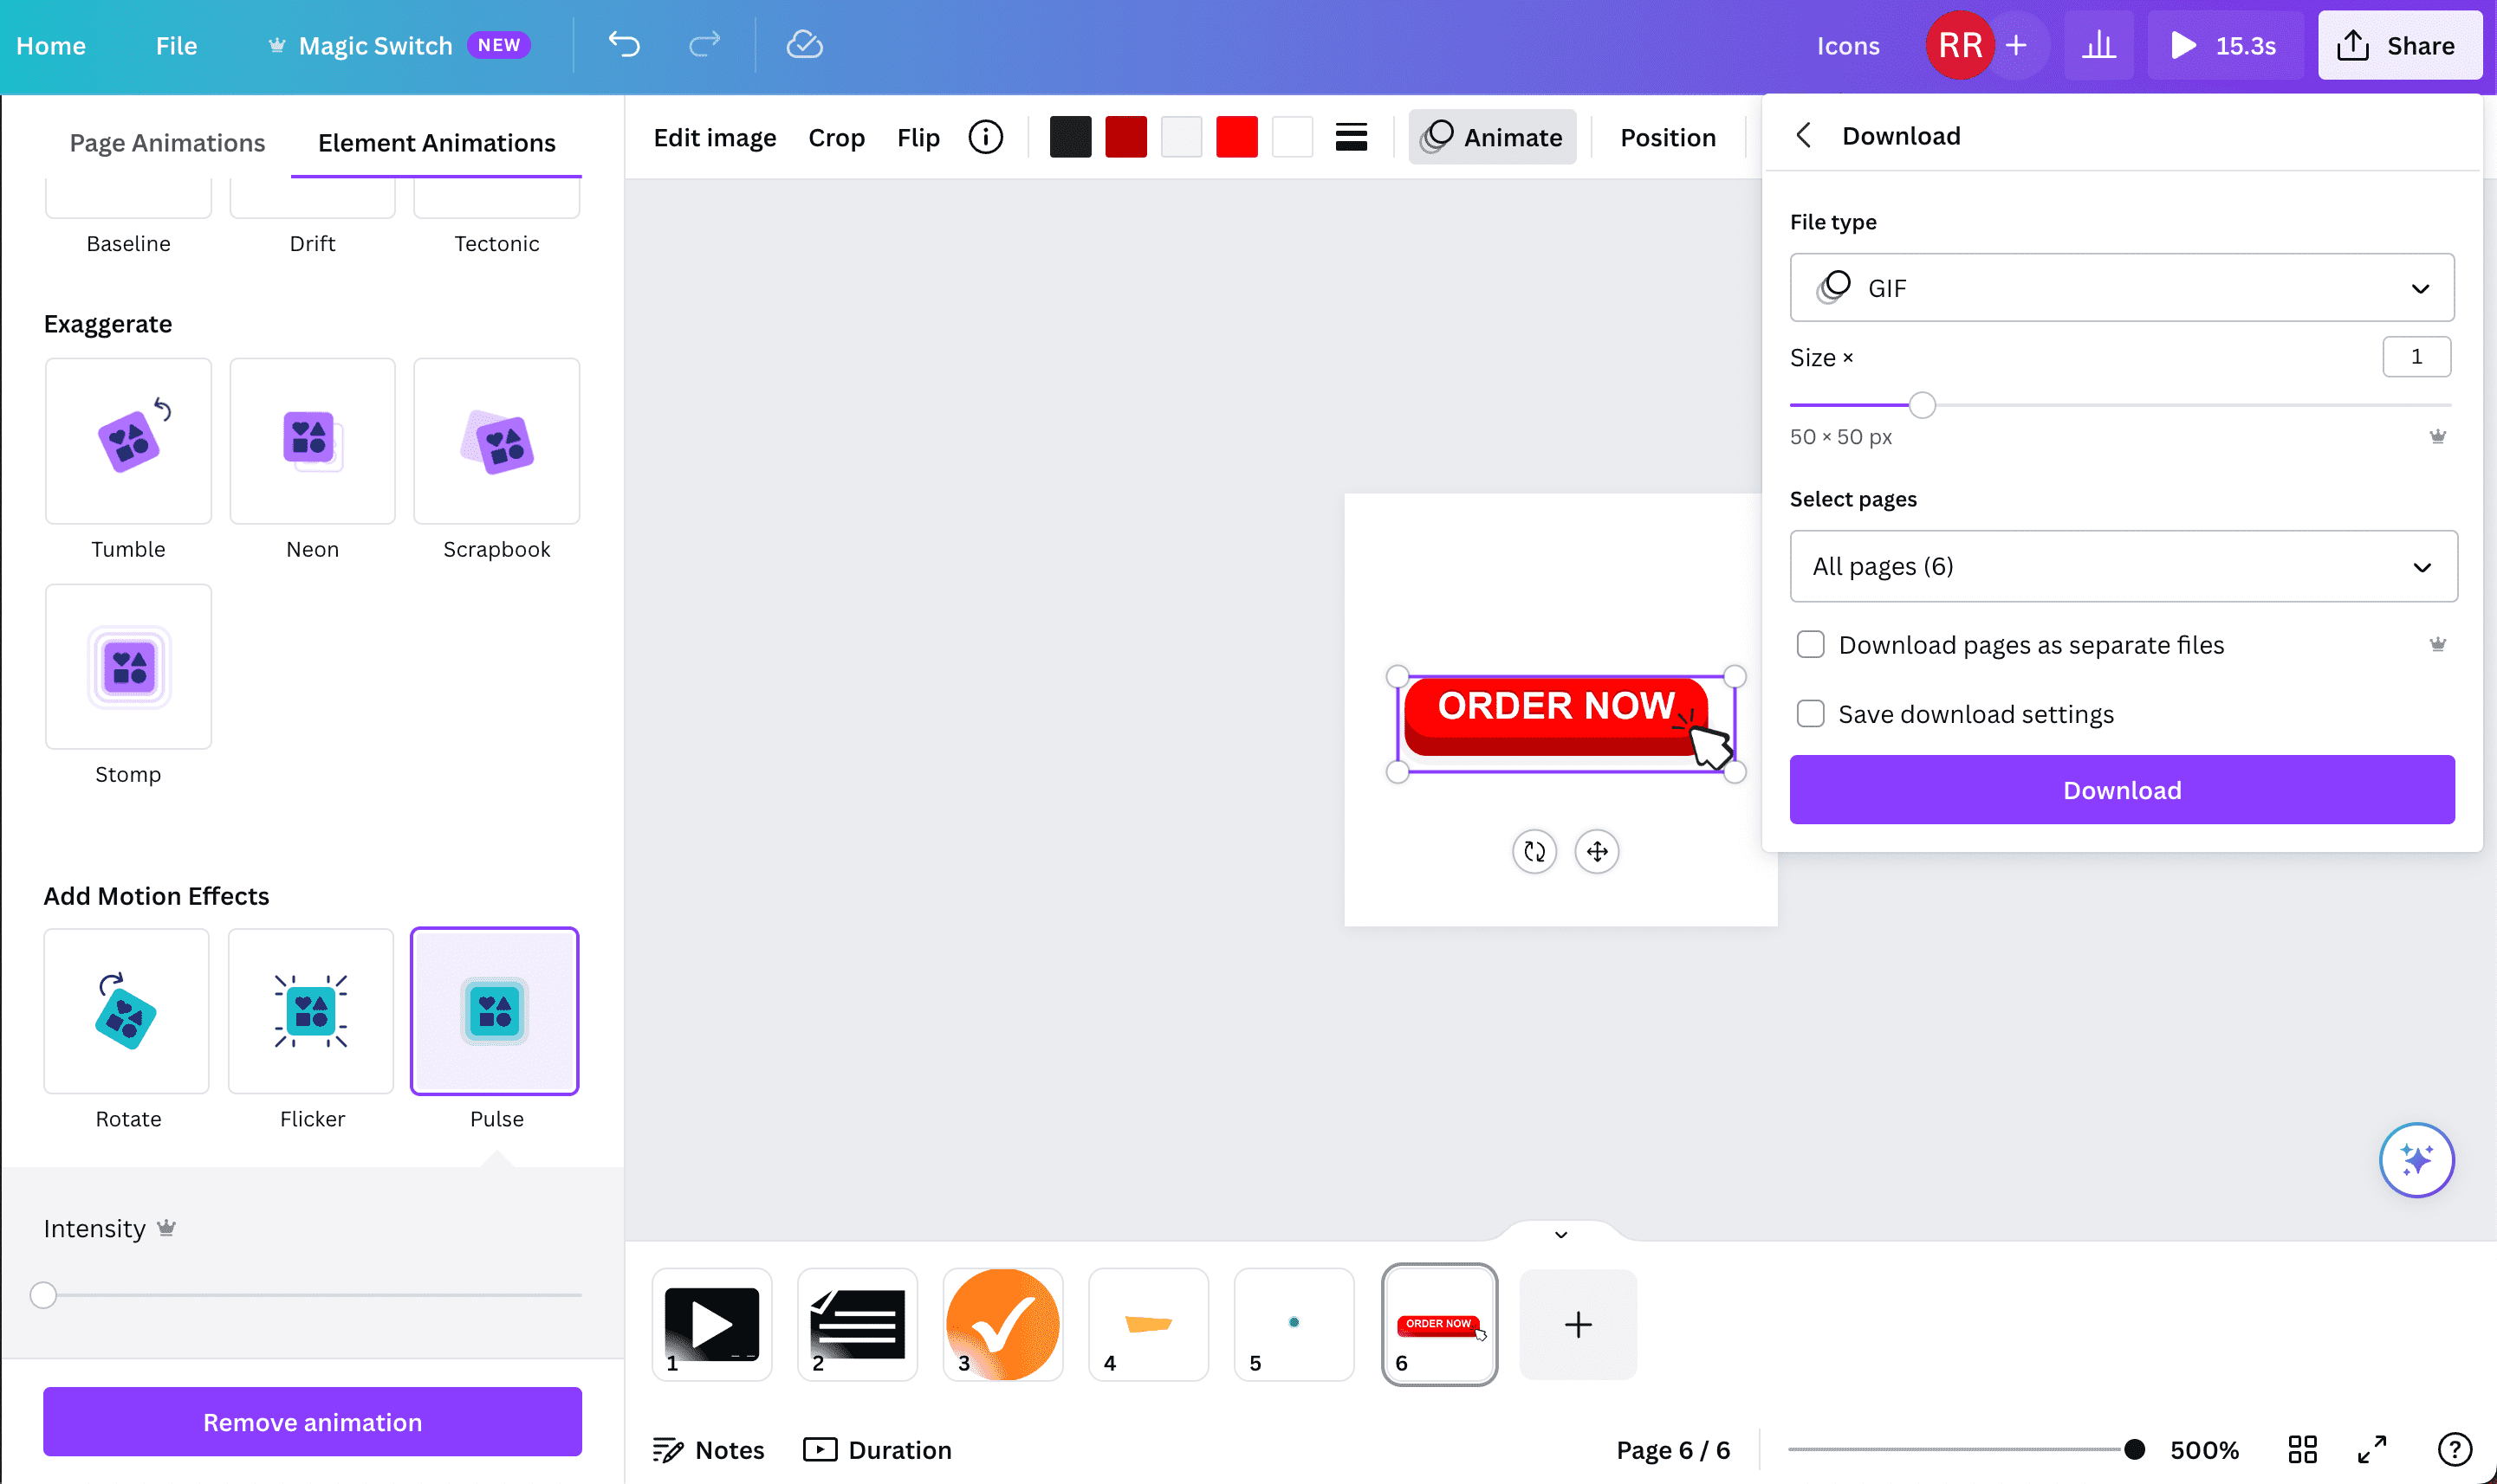The image size is (2497, 1484).
Task: Click Remove animation button
Action: pos(312,1422)
